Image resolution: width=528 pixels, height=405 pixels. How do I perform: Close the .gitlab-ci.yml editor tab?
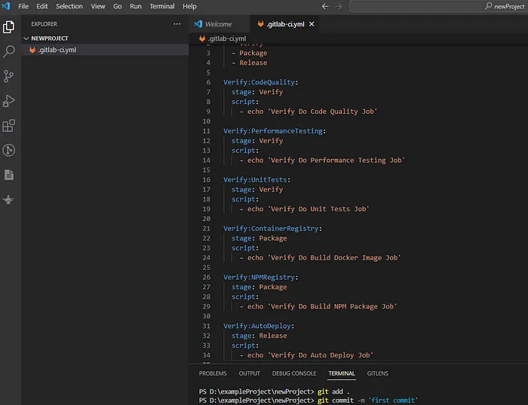coord(312,24)
